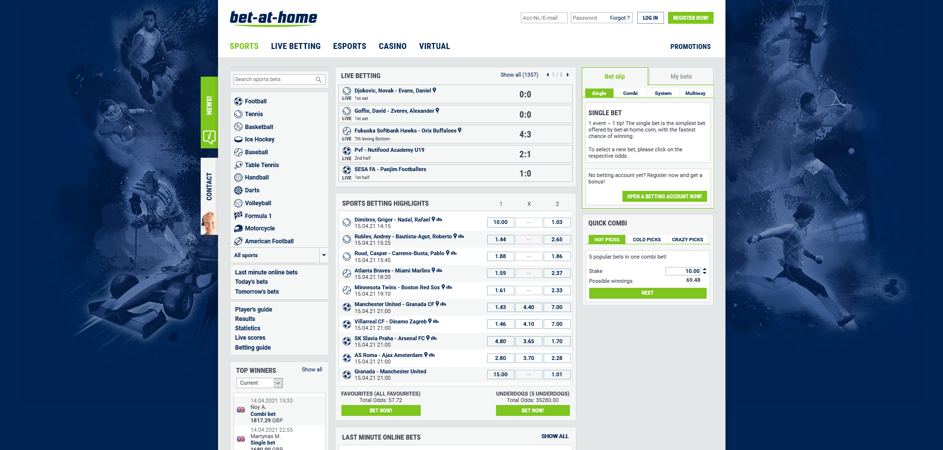The image size is (943, 450).
Task: Click the LOG IN button
Action: tap(650, 18)
